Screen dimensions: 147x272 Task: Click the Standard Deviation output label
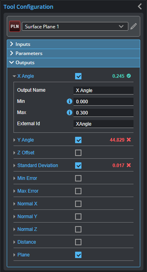38,166
